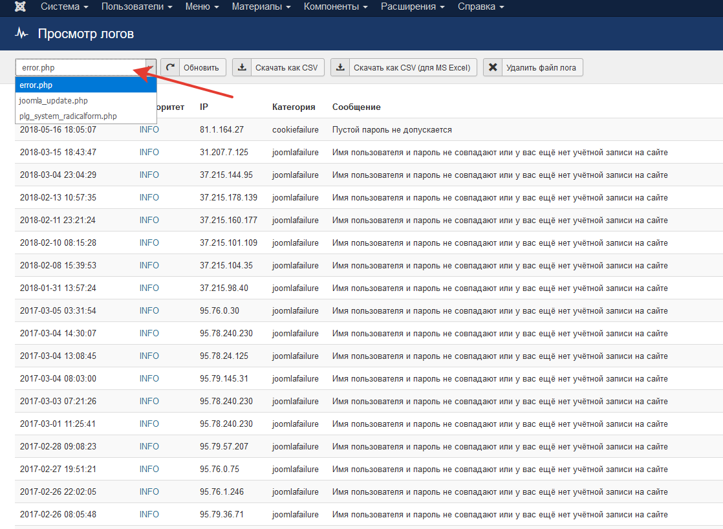
Task: Select the highlighted error.php option
Action: (x=36, y=85)
